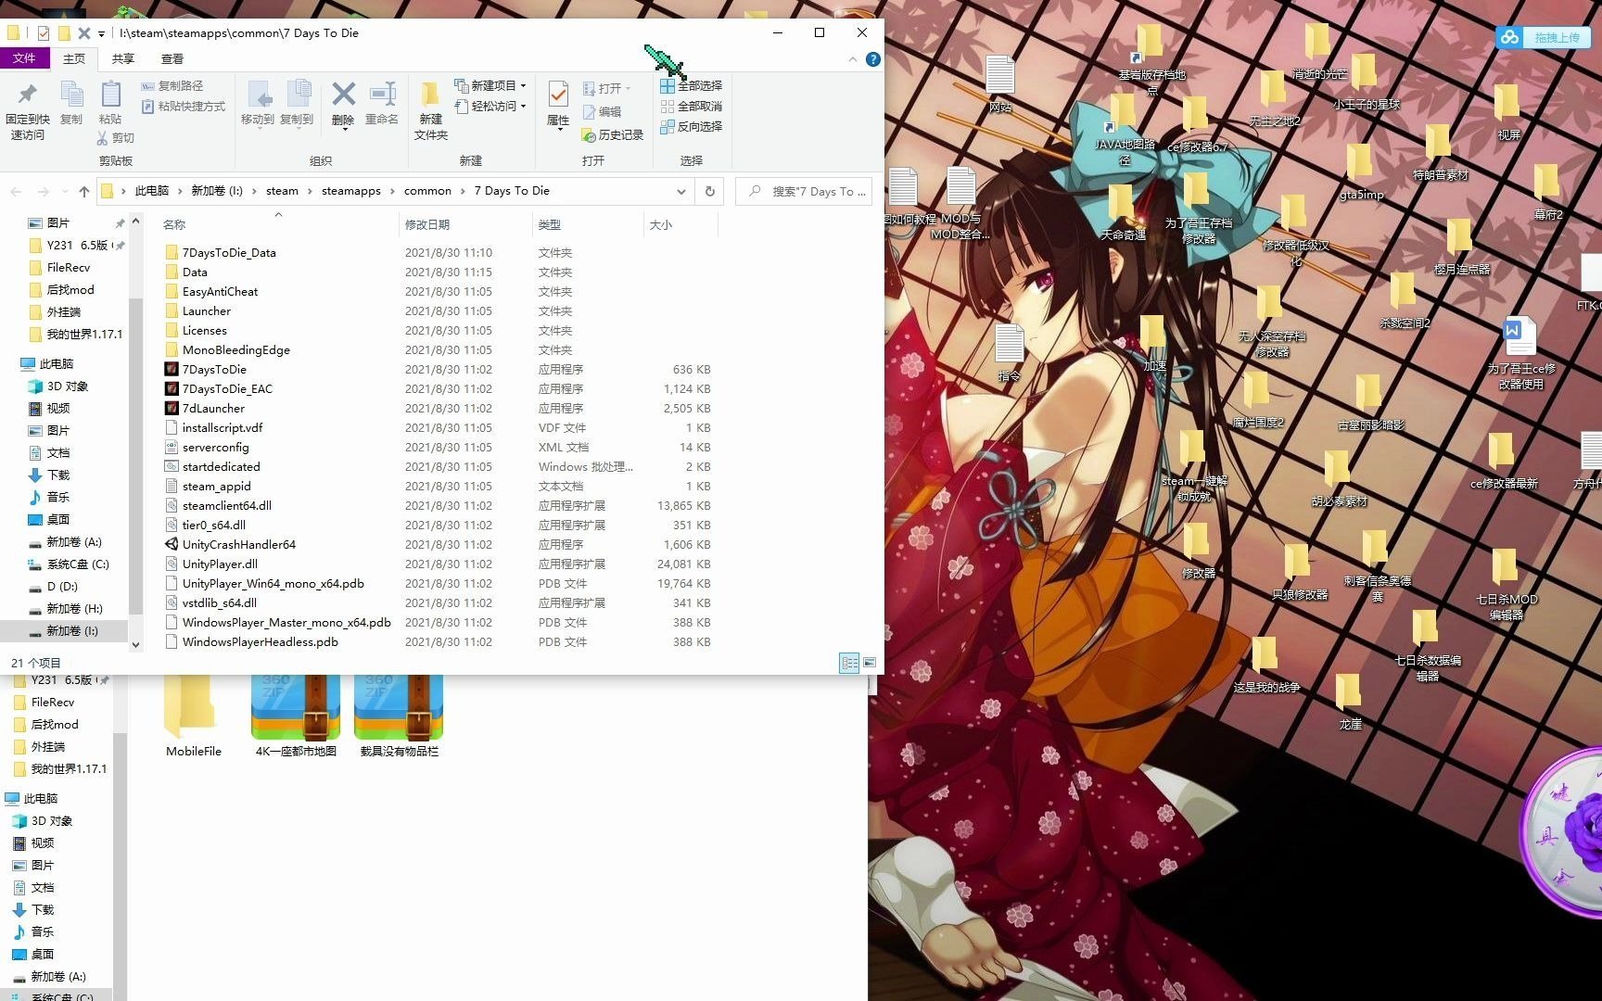
Task: Sort by the 修改日期 column header
Action: (x=464, y=224)
